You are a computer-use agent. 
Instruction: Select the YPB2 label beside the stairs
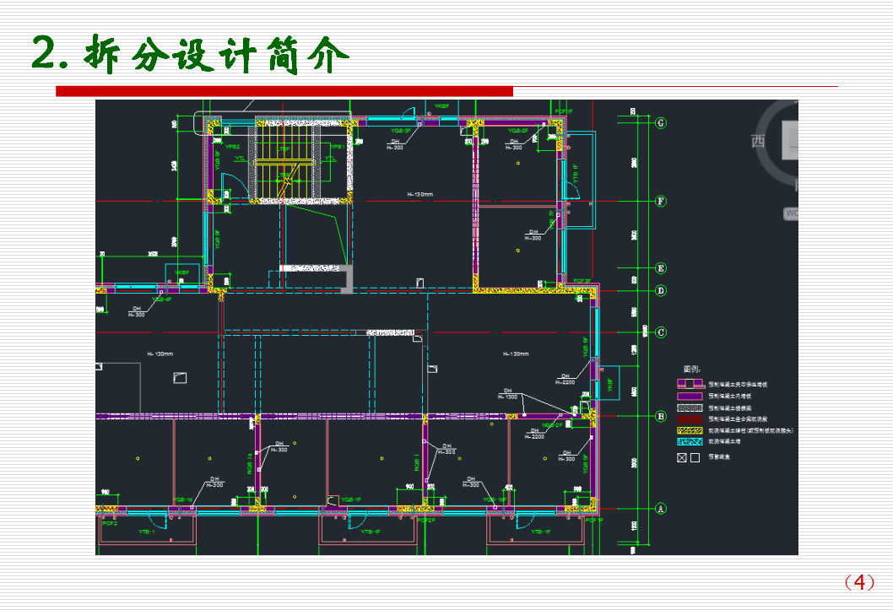tap(232, 146)
